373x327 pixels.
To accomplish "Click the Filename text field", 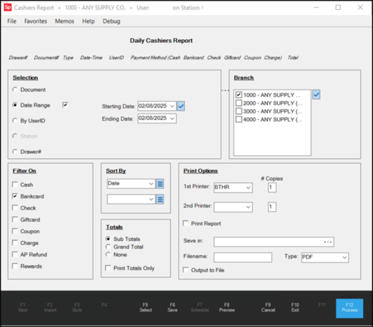I will click(242, 258).
